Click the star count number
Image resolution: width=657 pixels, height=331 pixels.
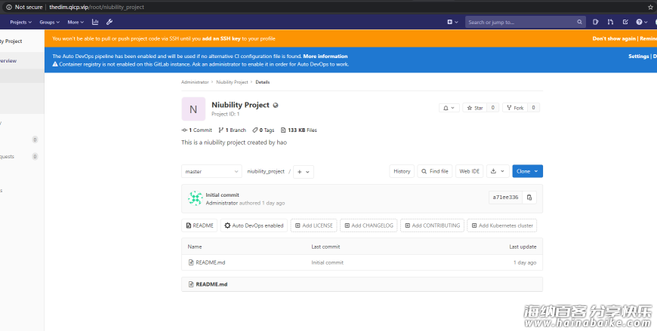click(492, 108)
